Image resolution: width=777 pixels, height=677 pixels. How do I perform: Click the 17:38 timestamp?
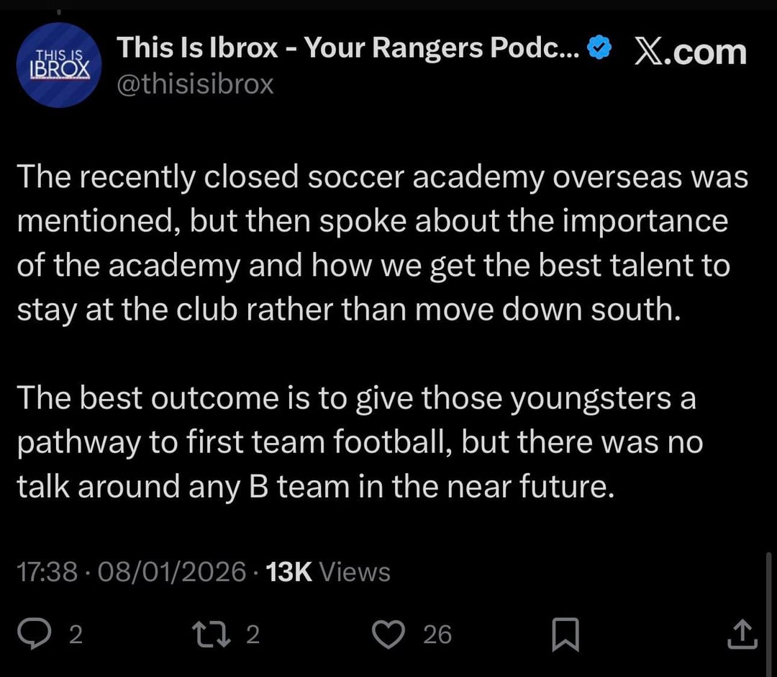click(47, 573)
